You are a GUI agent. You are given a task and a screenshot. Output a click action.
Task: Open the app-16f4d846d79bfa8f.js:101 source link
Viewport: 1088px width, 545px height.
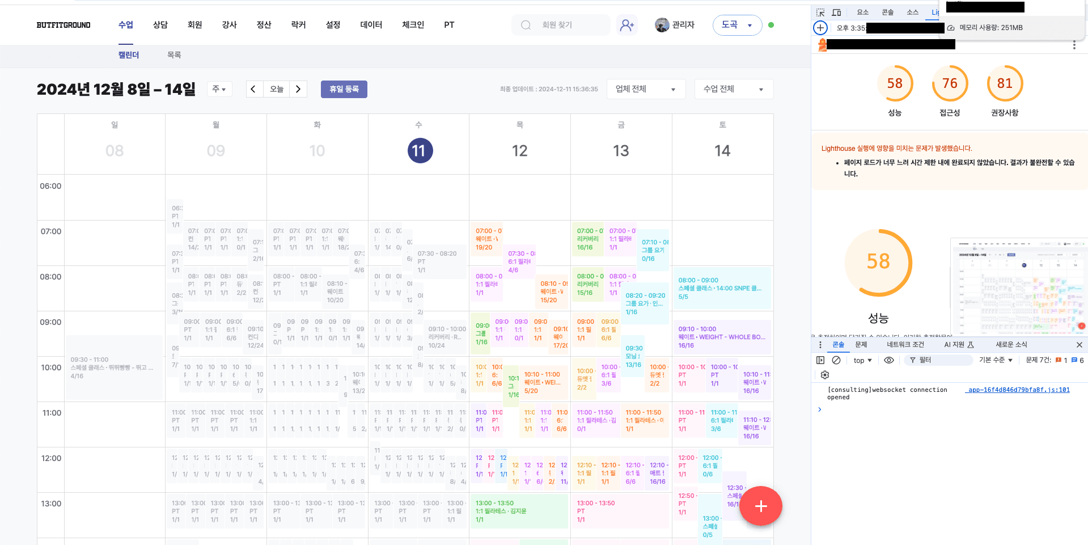coord(1018,390)
